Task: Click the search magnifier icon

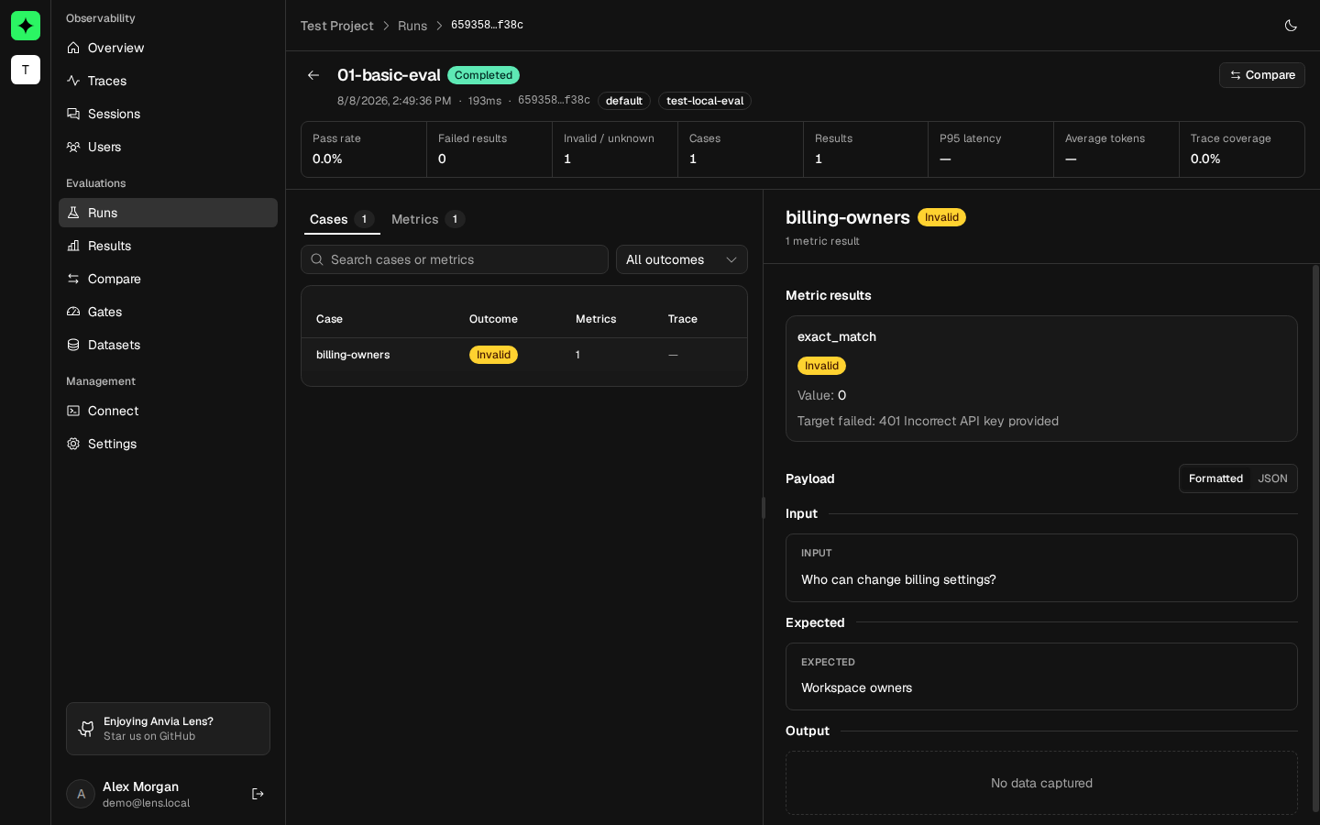Action: (x=317, y=259)
